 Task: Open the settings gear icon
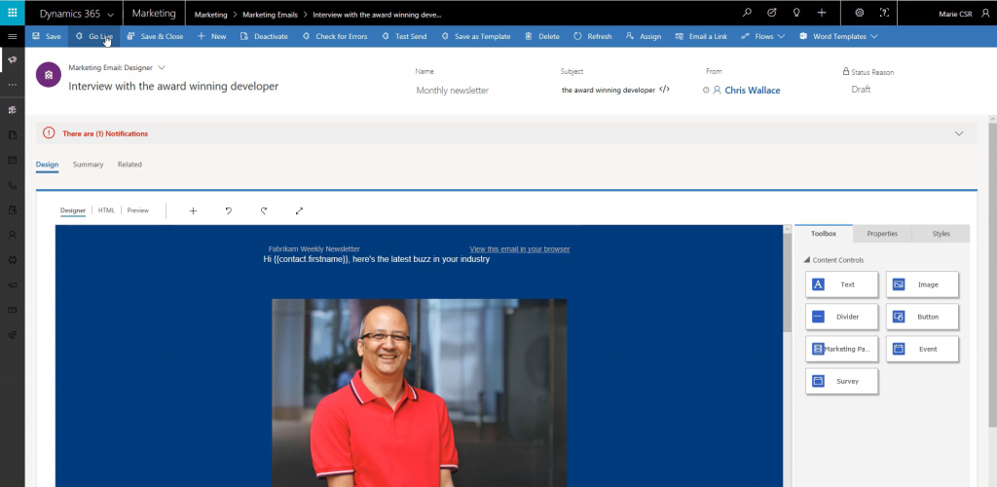coord(859,13)
